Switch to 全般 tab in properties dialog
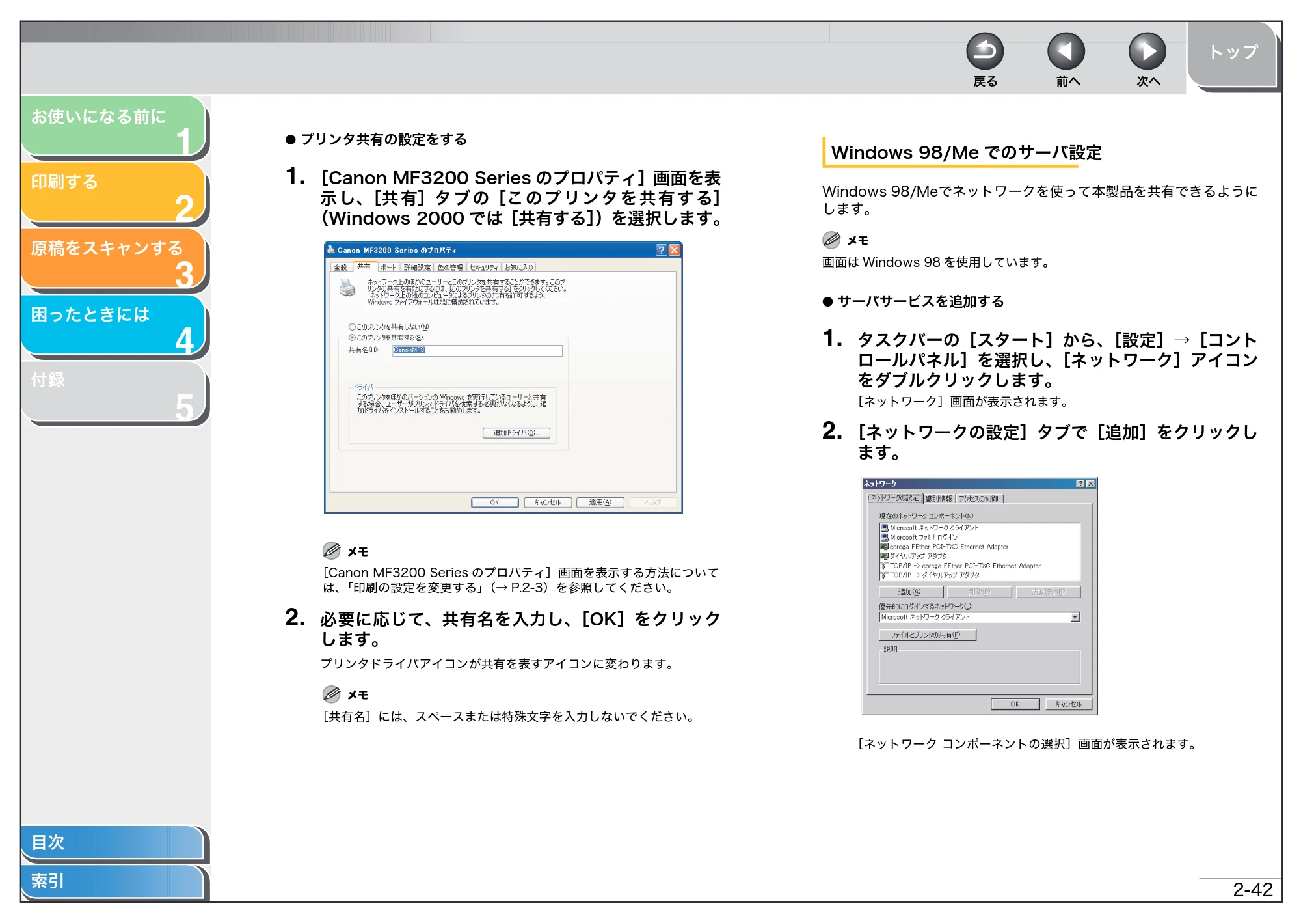 [340, 268]
